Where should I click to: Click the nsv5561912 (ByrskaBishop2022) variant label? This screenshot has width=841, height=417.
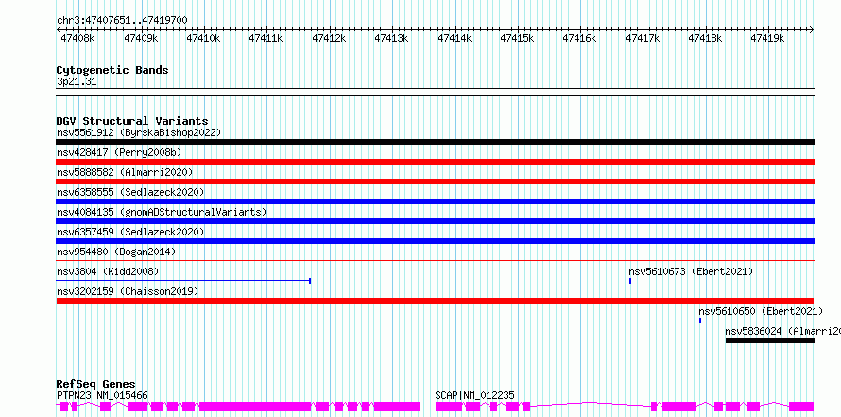point(139,132)
